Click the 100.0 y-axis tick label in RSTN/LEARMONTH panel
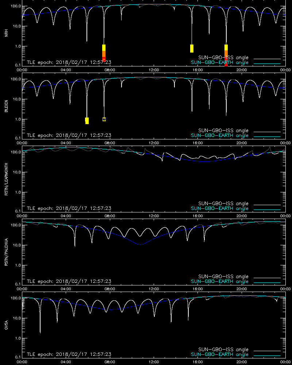Viewport: 292px width, 365px height. click(x=16, y=152)
